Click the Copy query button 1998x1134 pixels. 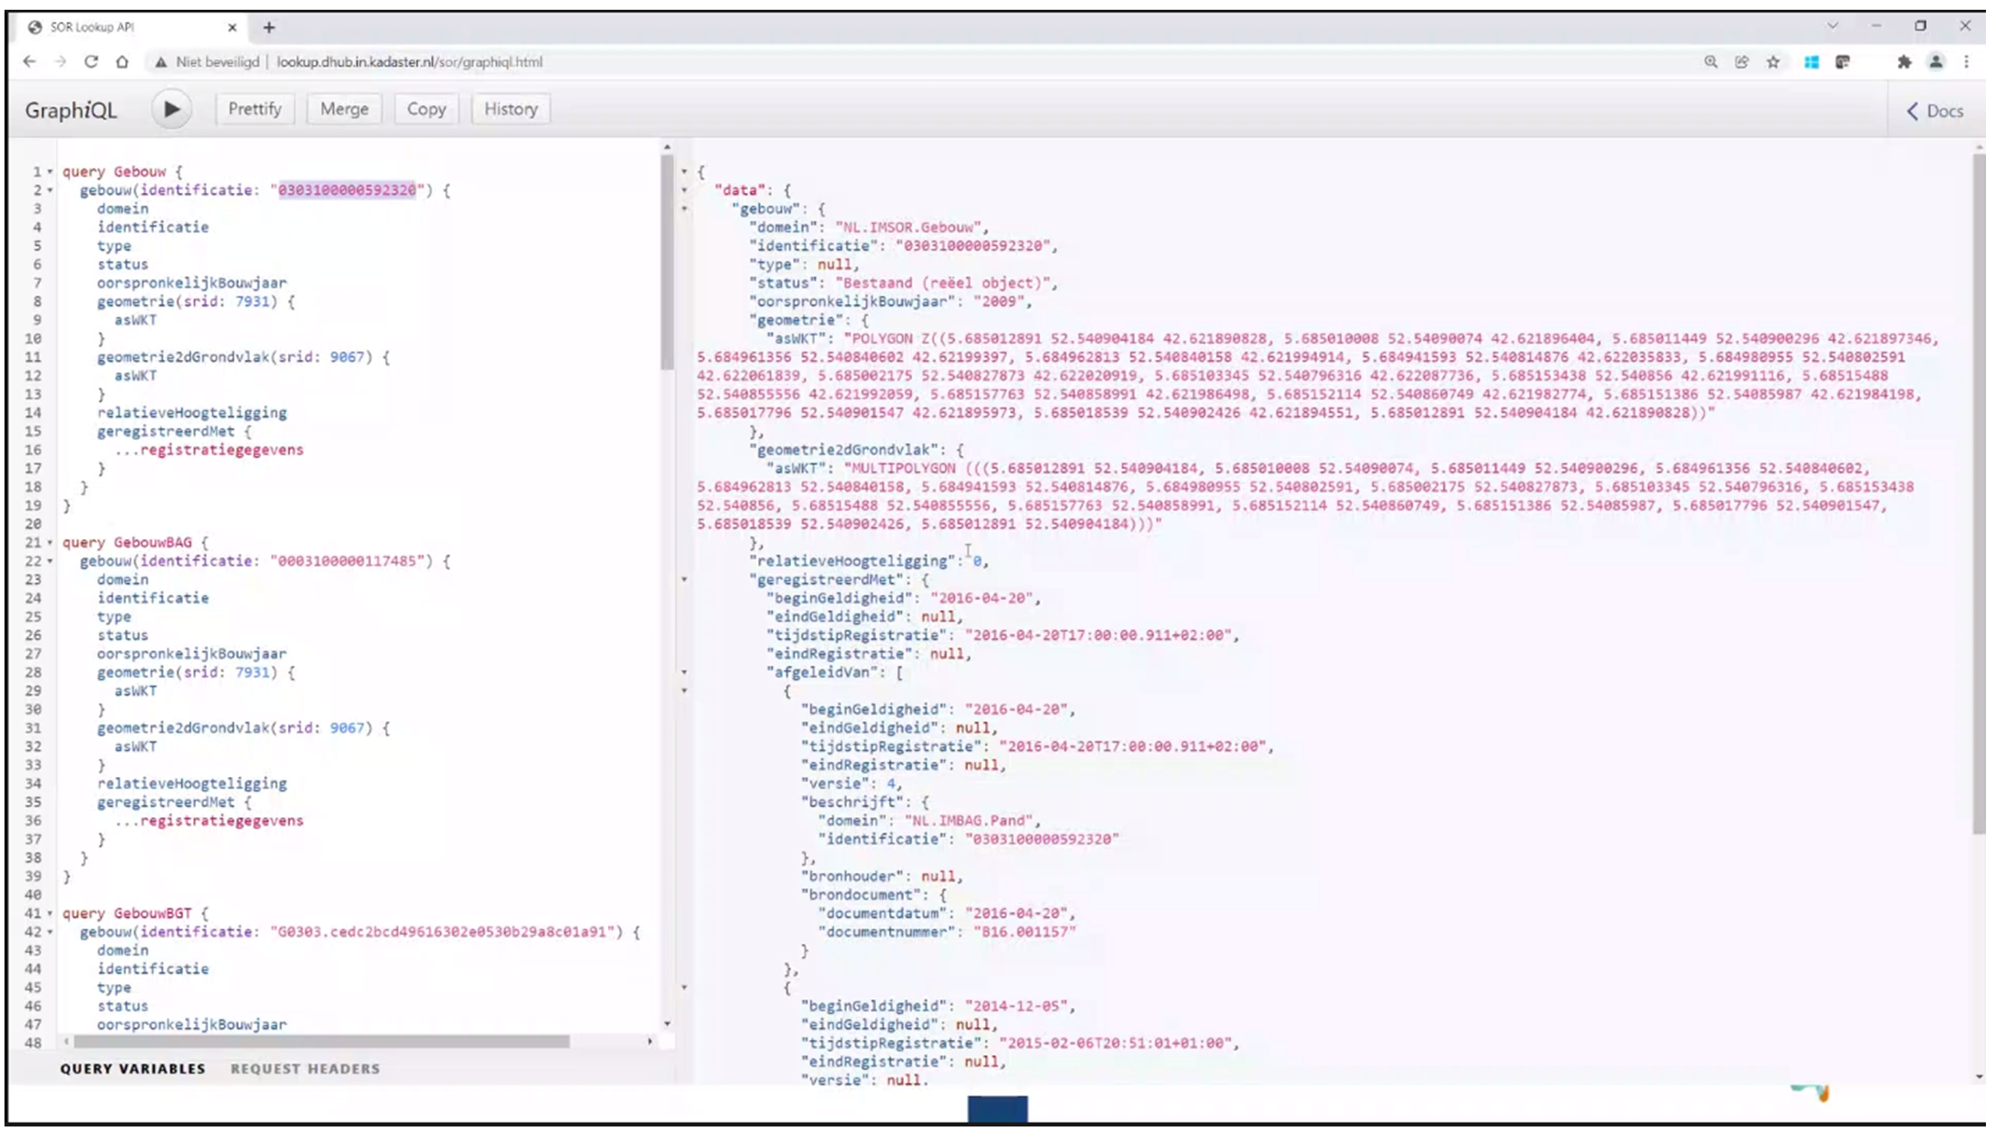point(426,109)
